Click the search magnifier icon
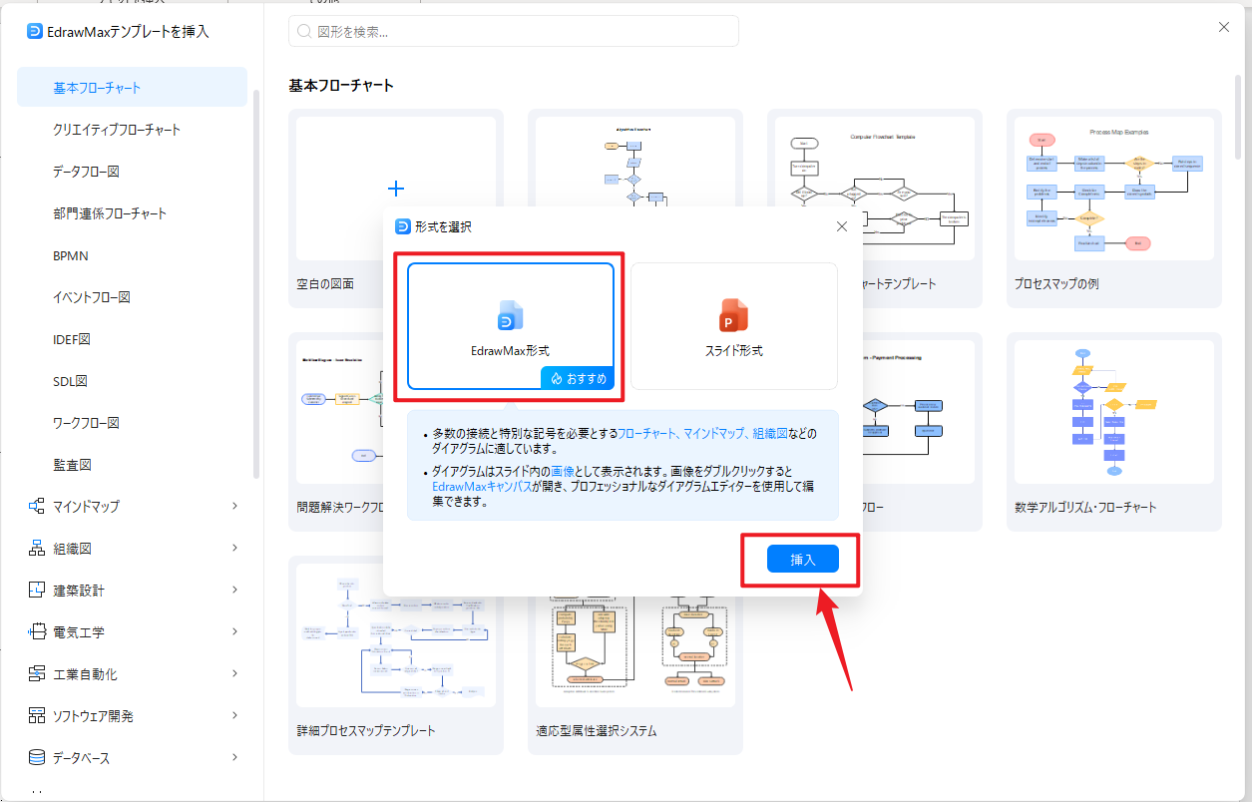Image resolution: width=1252 pixels, height=802 pixels. coord(303,31)
